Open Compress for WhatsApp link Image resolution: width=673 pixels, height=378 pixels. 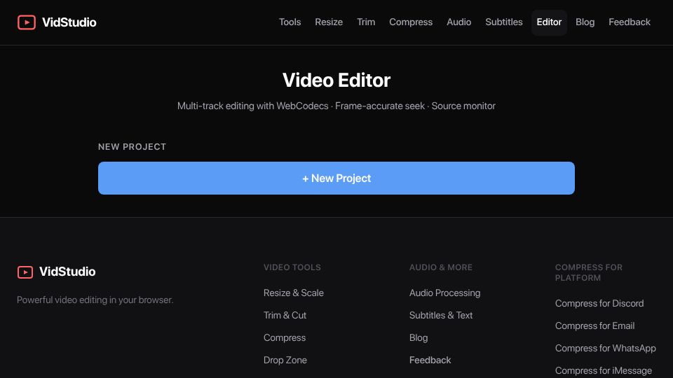(605, 348)
